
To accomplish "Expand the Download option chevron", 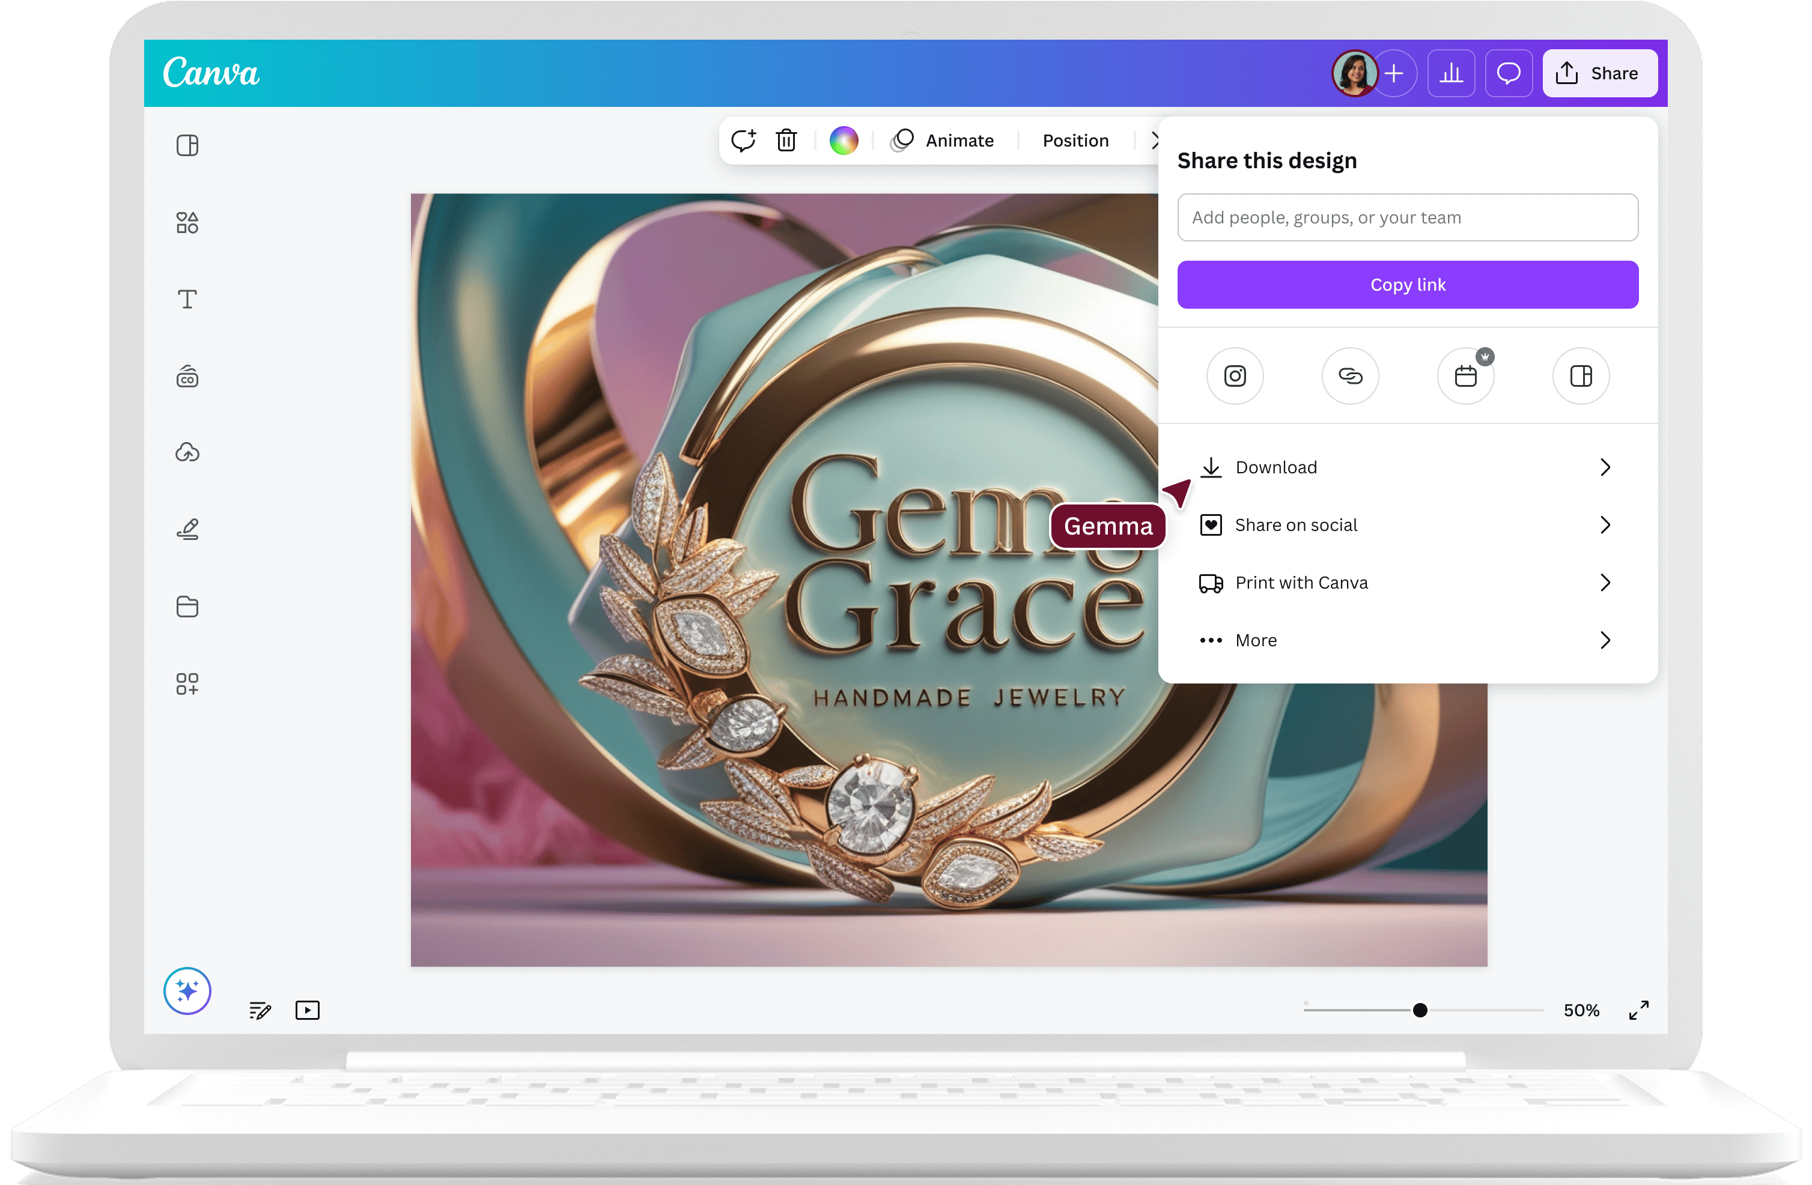I will click(1605, 467).
